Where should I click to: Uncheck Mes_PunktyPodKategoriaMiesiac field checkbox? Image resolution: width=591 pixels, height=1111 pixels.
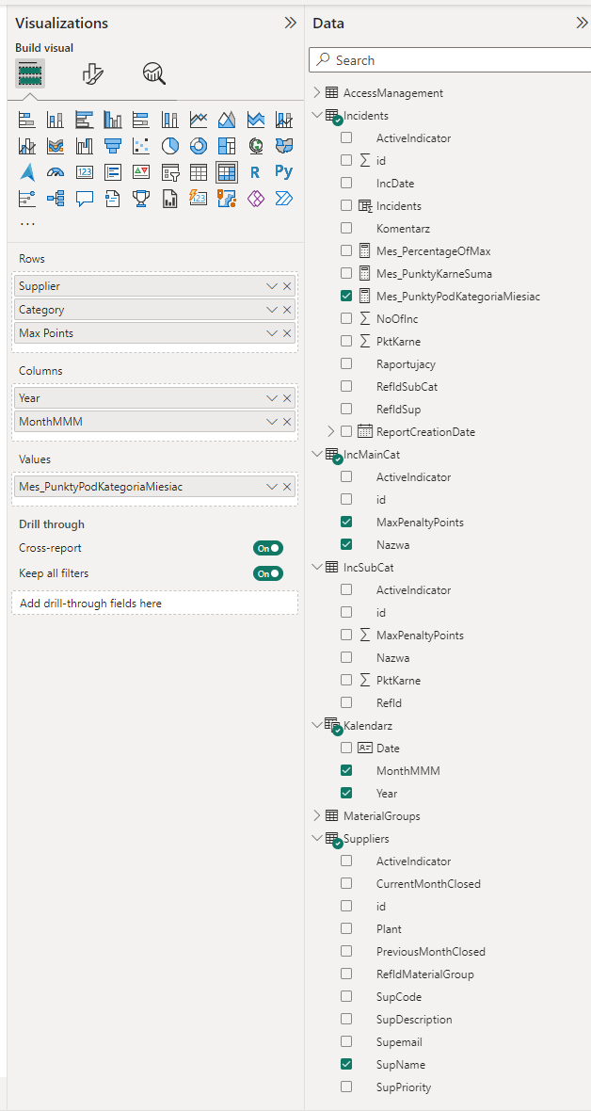[346, 297]
